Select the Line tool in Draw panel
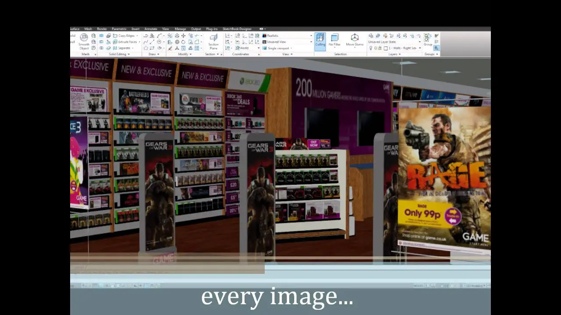 pyautogui.click(x=152, y=42)
